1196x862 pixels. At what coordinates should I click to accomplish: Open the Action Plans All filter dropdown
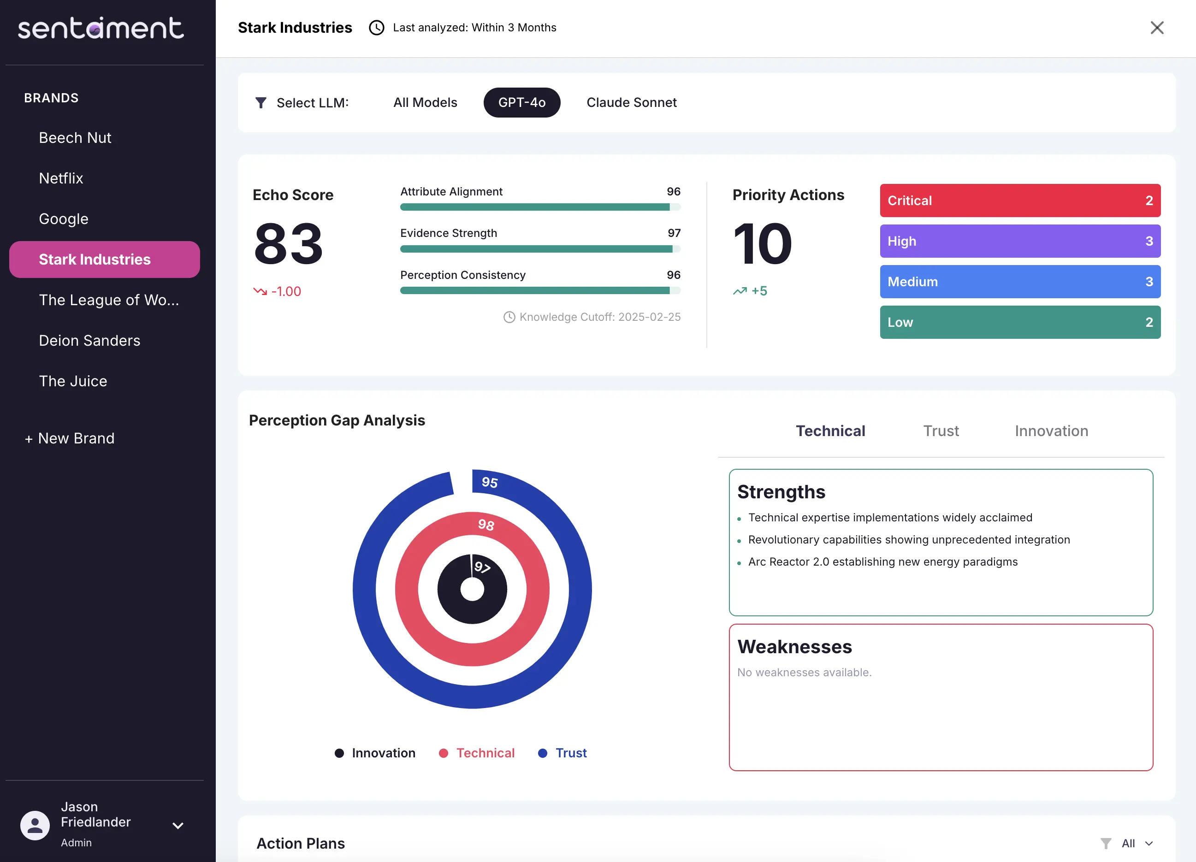pyautogui.click(x=1137, y=843)
